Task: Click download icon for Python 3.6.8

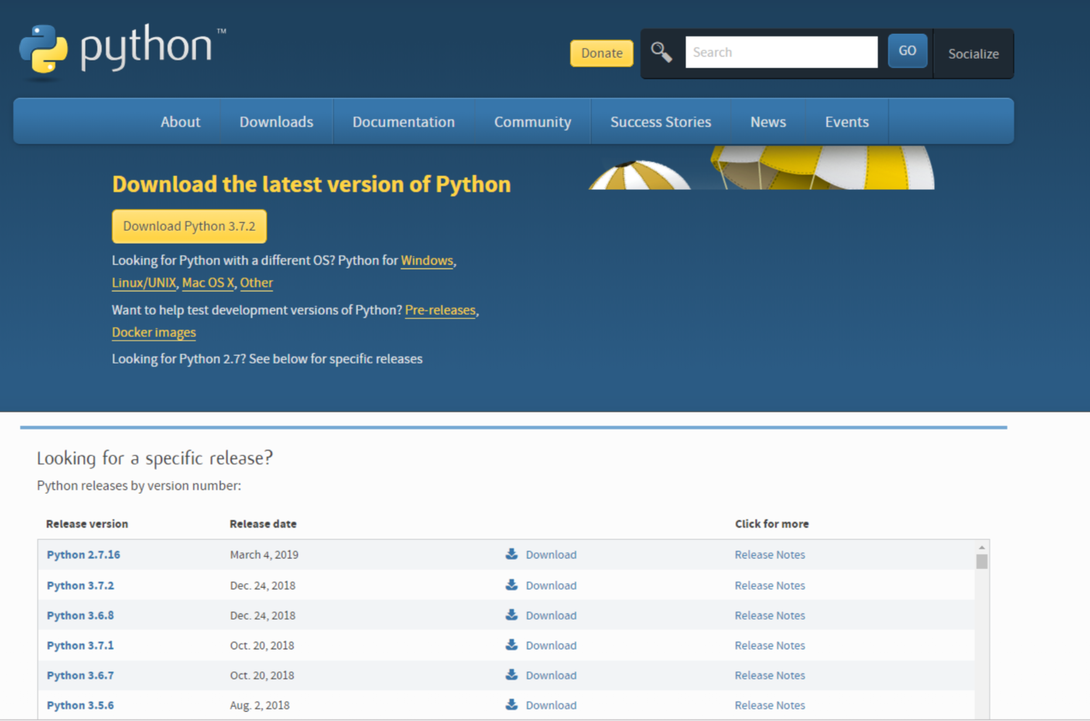Action: [512, 615]
